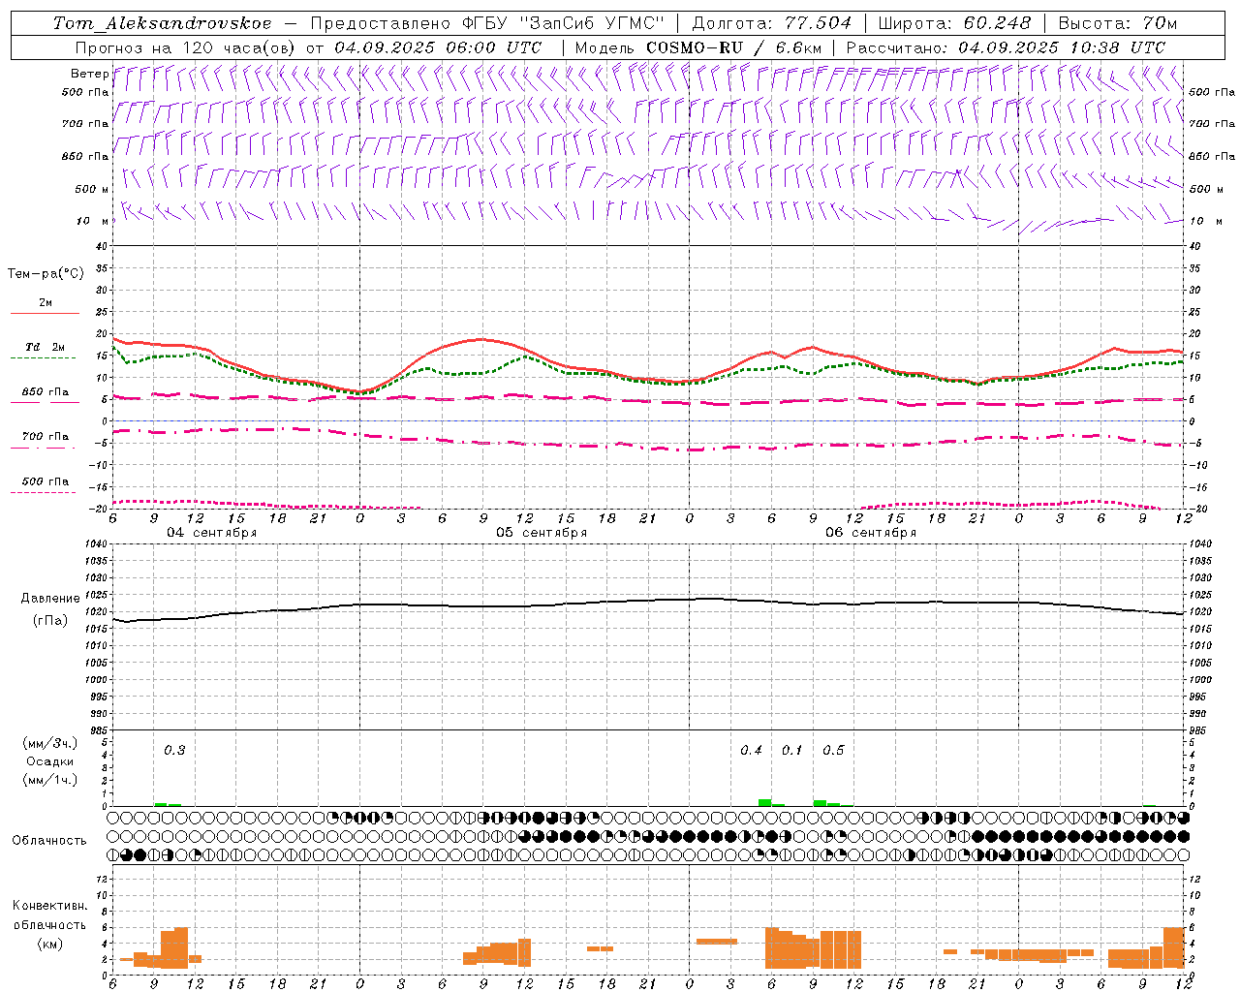Screen dimensions: 1240x992
Task: Click 'Прогноз на 120 часа(ов)' forecast text
Action: pyautogui.click(x=186, y=47)
